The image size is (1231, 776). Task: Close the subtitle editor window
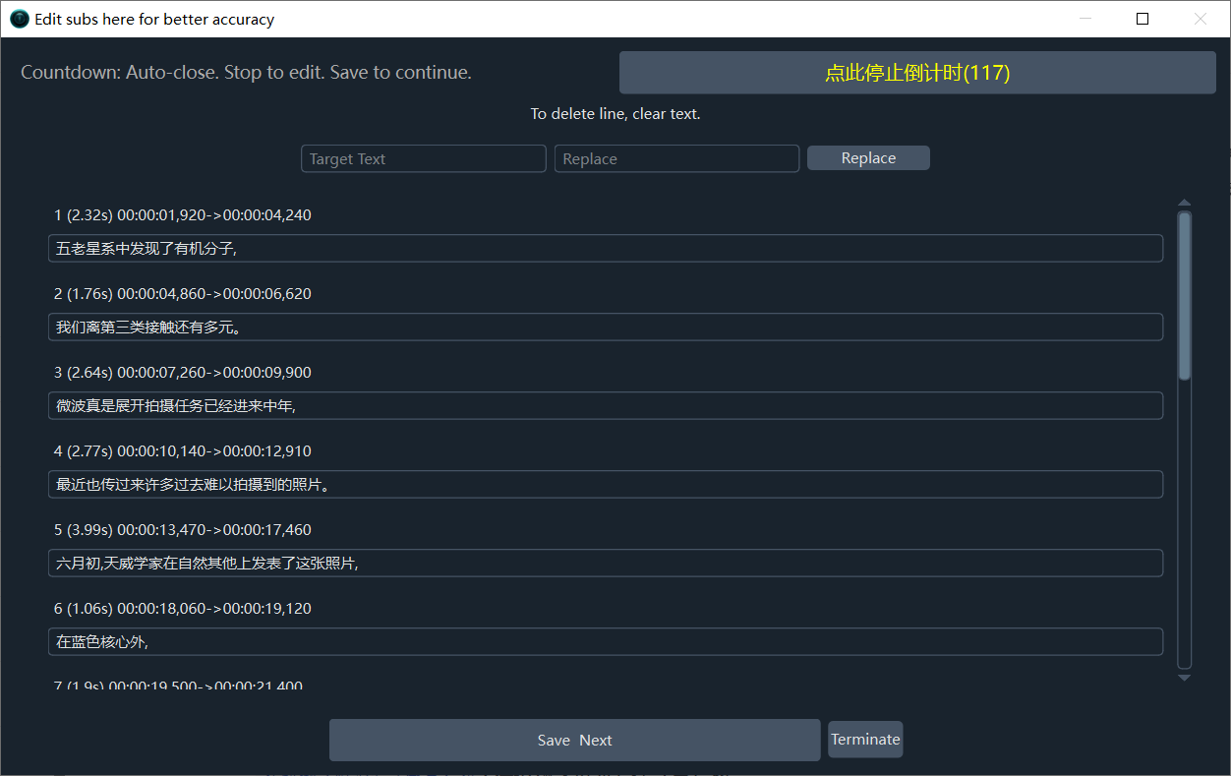(1200, 19)
